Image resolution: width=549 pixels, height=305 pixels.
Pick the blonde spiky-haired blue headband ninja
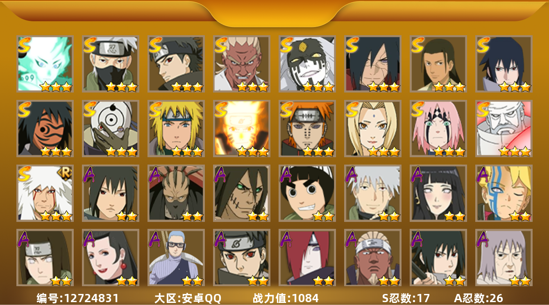coord(176,129)
